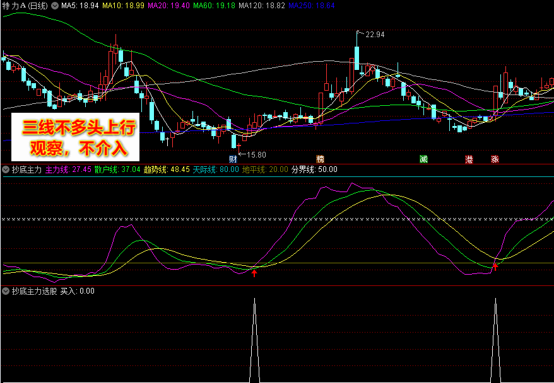Expand the 抄底主力 indicator dropdown arrow
The width and height of the screenshot is (554, 383).
click(6, 169)
